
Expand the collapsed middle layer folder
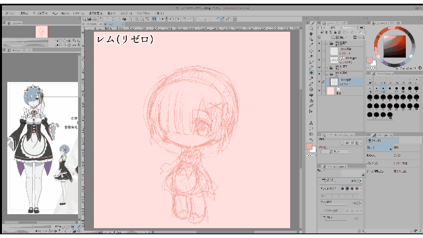pyautogui.click(x=327, y=67)
